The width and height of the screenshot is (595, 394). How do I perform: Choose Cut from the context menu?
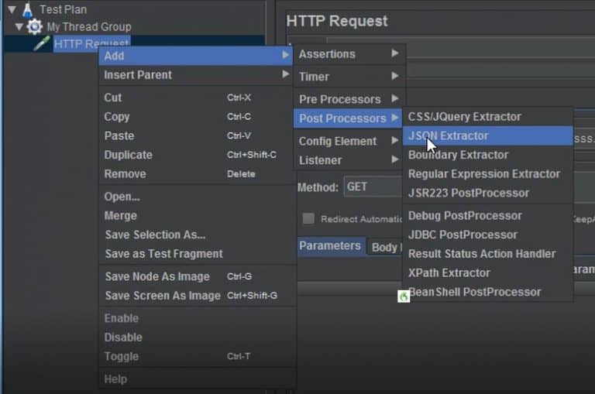tap(196, 98)
